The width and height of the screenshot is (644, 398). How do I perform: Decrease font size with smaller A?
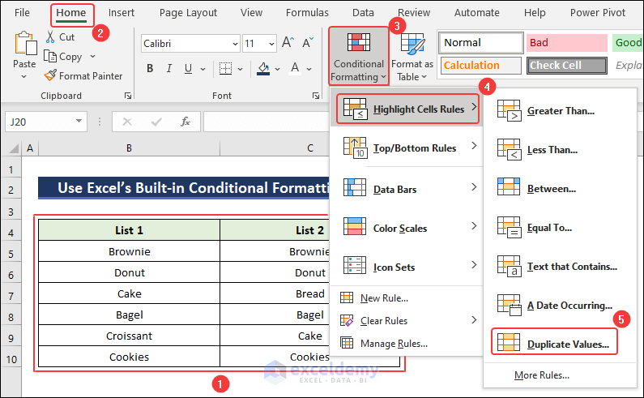point(308,42)
